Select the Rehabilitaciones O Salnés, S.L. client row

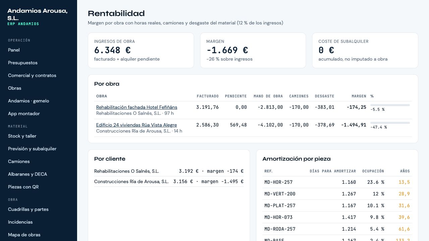pyautogui.click(x=169, y=171)
